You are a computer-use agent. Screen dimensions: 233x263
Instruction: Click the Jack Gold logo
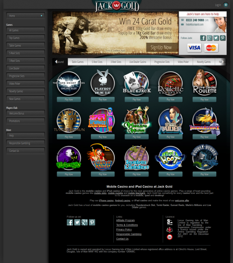click(x=117, y=6)
